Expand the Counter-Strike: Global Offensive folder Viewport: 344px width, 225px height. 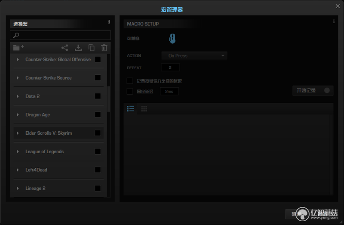point(18,59)
